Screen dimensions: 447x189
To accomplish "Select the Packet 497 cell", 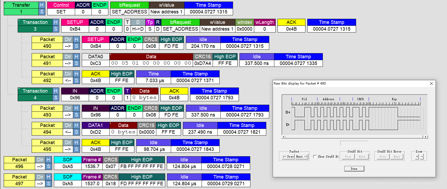I will tap(19, 180).
